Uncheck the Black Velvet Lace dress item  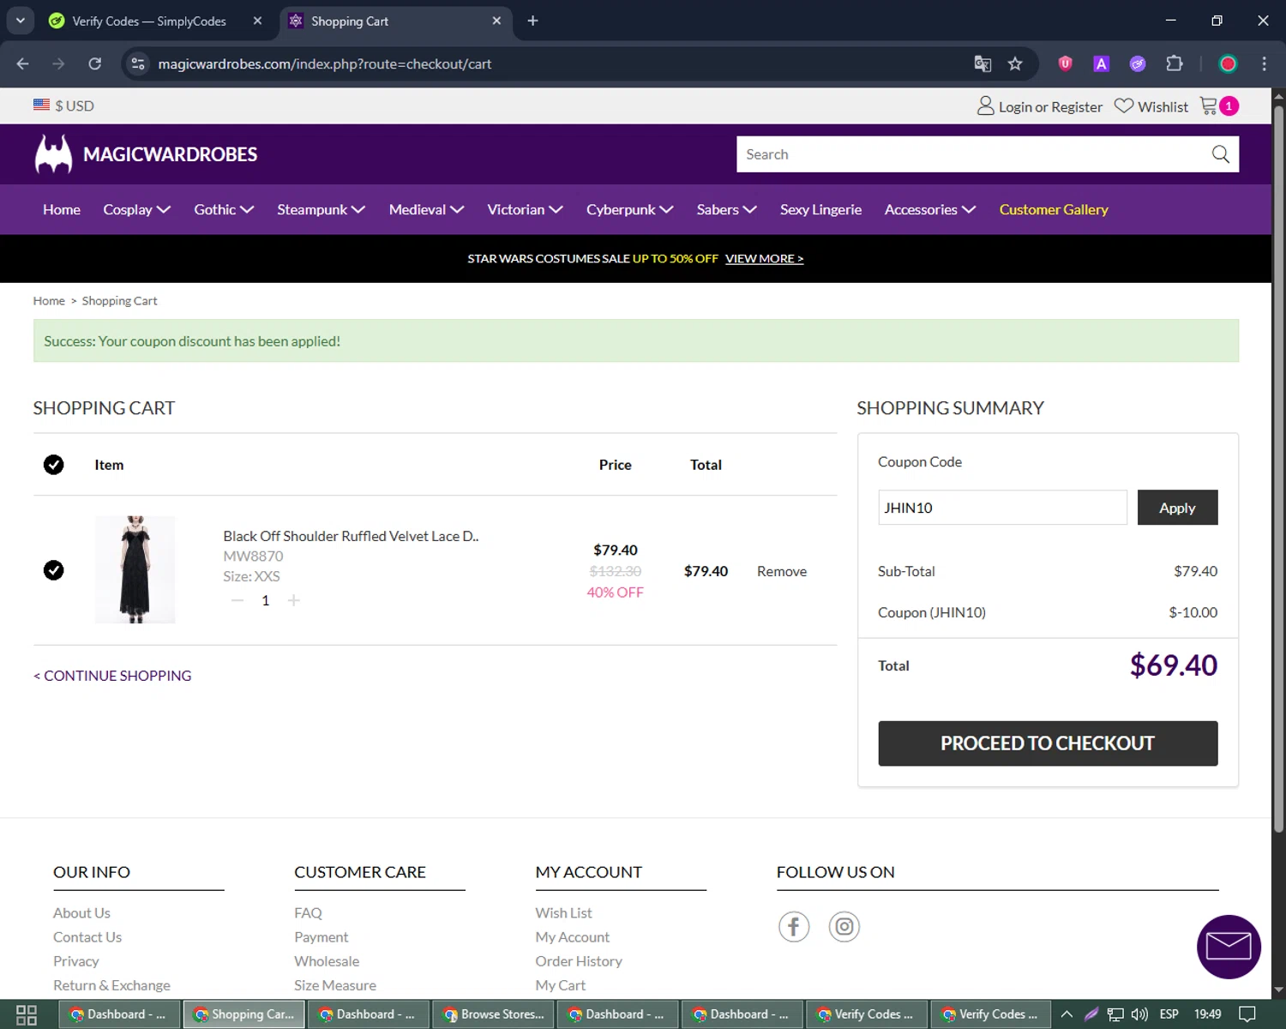(x=53, y=570)
